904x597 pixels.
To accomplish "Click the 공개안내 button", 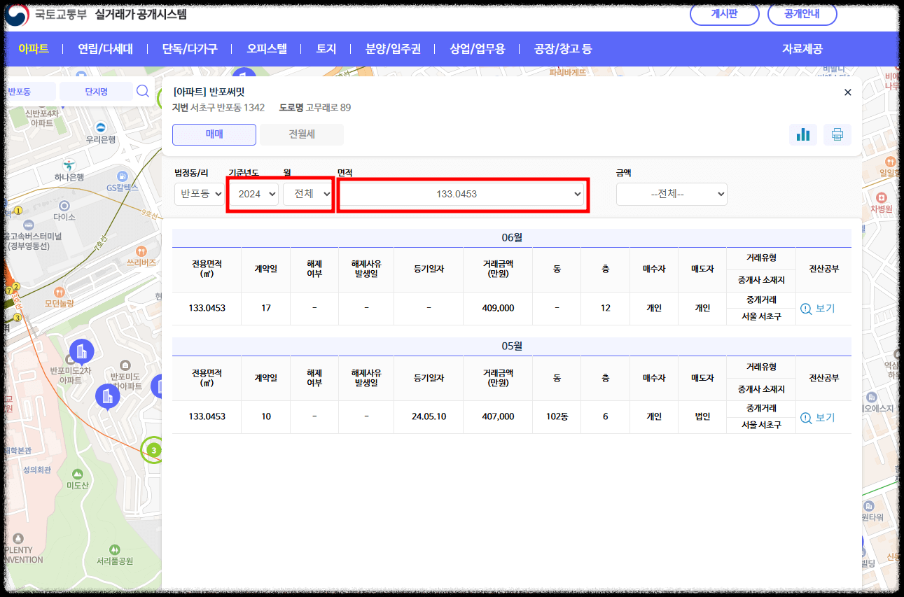I will click(802, 13).
